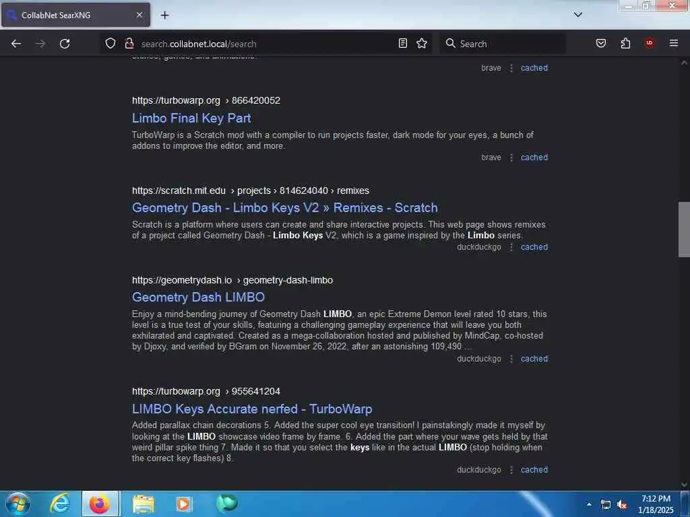Open the cached link at top of page

click(x=534, y=68)
